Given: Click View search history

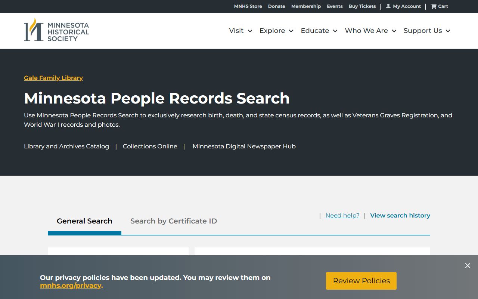Looking at the screenshot, I should [x=400, y=216].
